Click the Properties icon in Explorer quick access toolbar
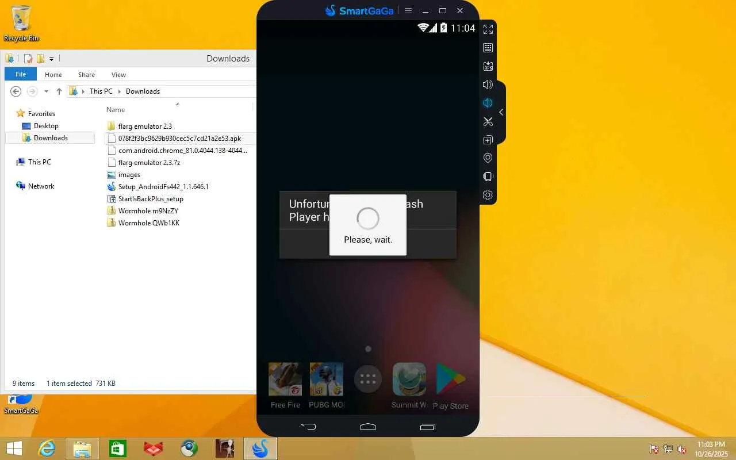This screenshot has width=736, height=460. coord(28,59)
